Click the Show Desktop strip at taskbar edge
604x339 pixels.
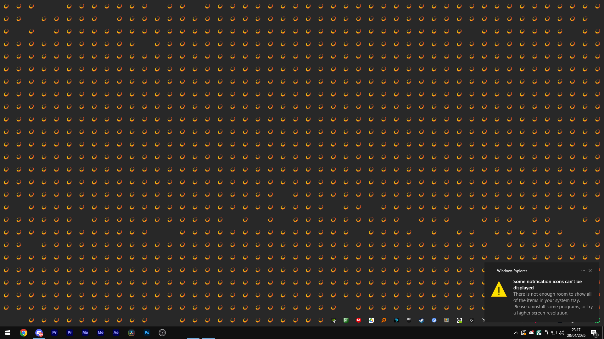(603, 333)
